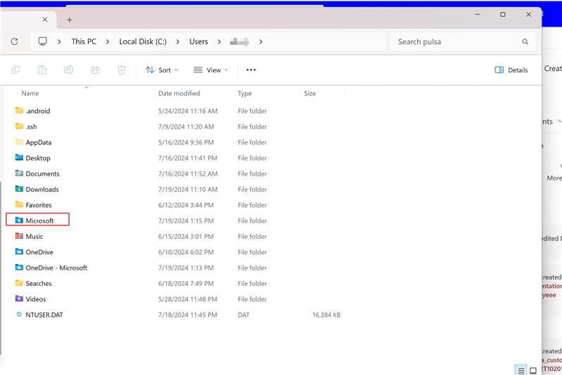Sort by Type column header
562x375 pixels.
click(x=244, y=93)
